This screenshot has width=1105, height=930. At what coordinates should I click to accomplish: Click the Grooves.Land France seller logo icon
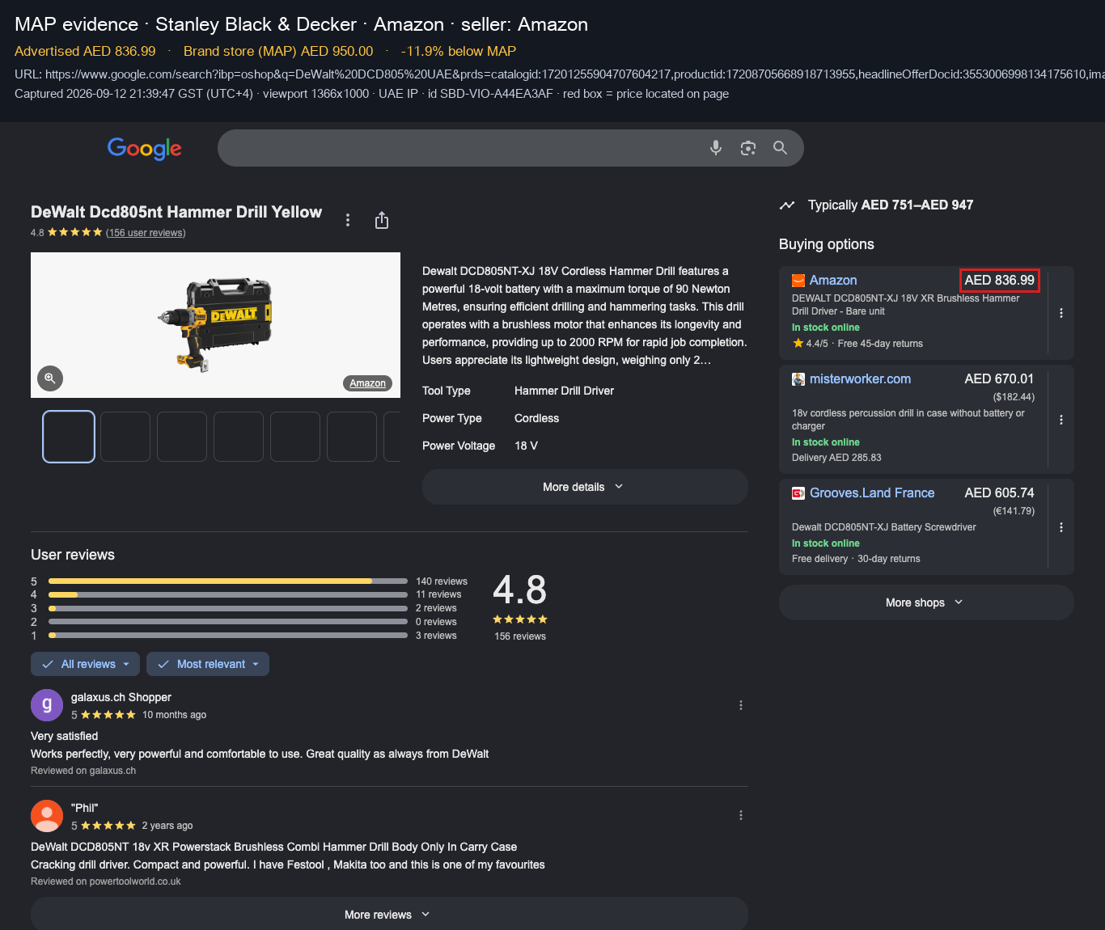coord(798,493)
